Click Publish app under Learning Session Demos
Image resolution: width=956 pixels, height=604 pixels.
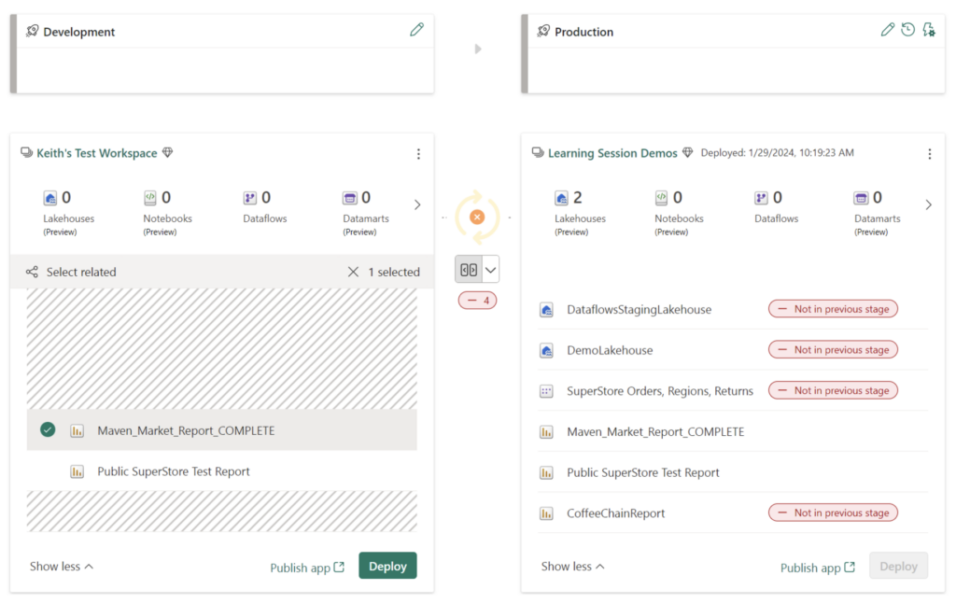[x=810, y=567]
